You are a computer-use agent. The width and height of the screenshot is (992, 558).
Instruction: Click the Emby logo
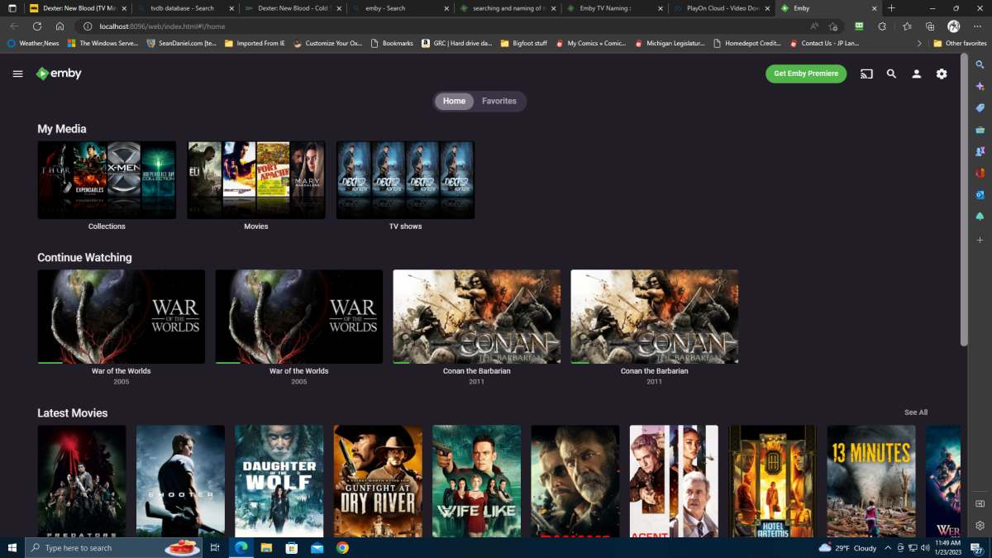point(59,74)
